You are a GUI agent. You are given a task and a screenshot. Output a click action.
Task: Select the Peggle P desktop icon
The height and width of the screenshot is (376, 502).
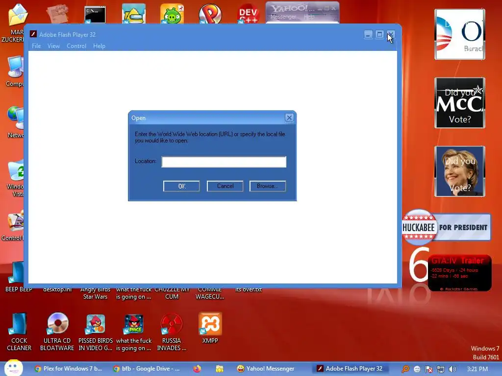coord(210,14)
